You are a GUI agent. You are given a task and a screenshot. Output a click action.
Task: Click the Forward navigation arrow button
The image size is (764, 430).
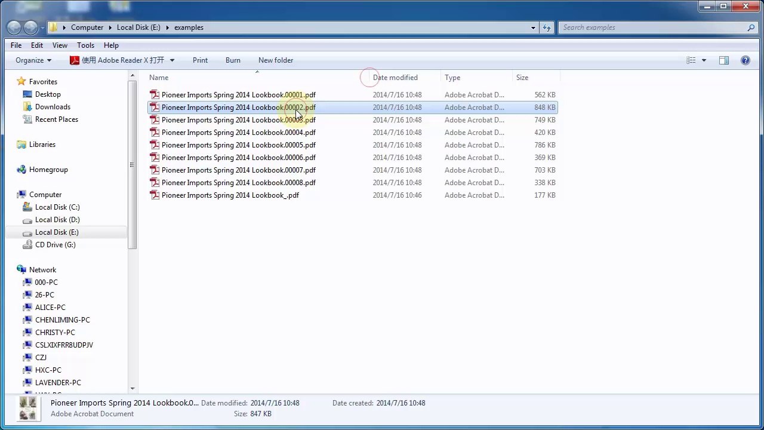[x=30, y=27]
